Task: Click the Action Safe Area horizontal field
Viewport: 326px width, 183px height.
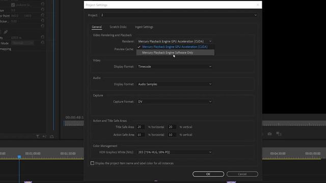Action: pos(141,135)
